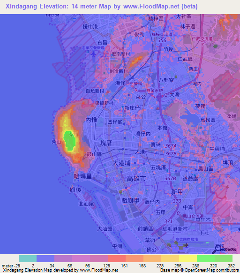The image size is (240, 273).
Task: Select the blue-violet legend swatch
Action: tap(45, 258)
